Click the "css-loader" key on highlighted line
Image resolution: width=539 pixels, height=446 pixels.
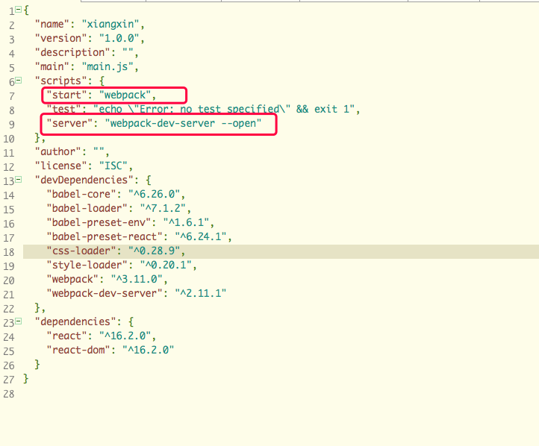point(81,251)
